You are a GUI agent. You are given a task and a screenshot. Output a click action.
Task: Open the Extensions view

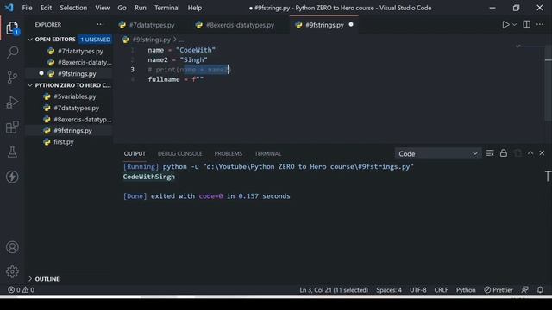(x=12, y=127)
